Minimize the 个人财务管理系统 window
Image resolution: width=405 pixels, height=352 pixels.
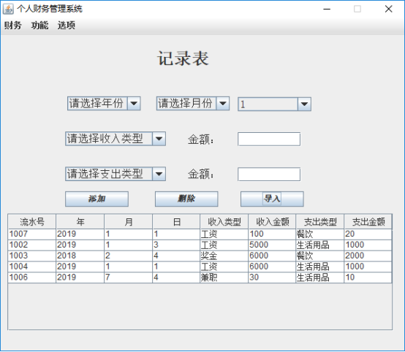coord(327,9)
